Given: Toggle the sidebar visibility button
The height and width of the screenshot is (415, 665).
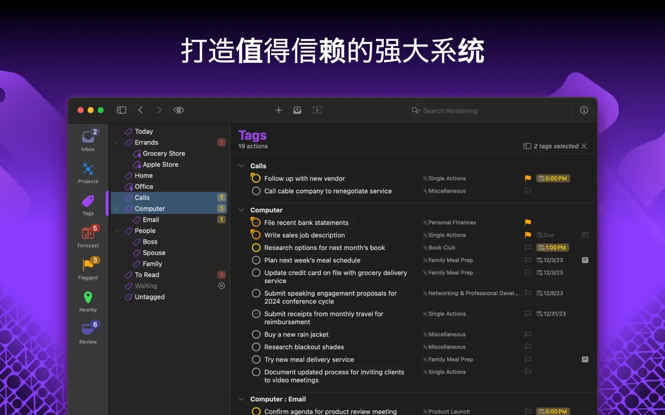Looking at the screenshot, I should [x=122, y=110].
